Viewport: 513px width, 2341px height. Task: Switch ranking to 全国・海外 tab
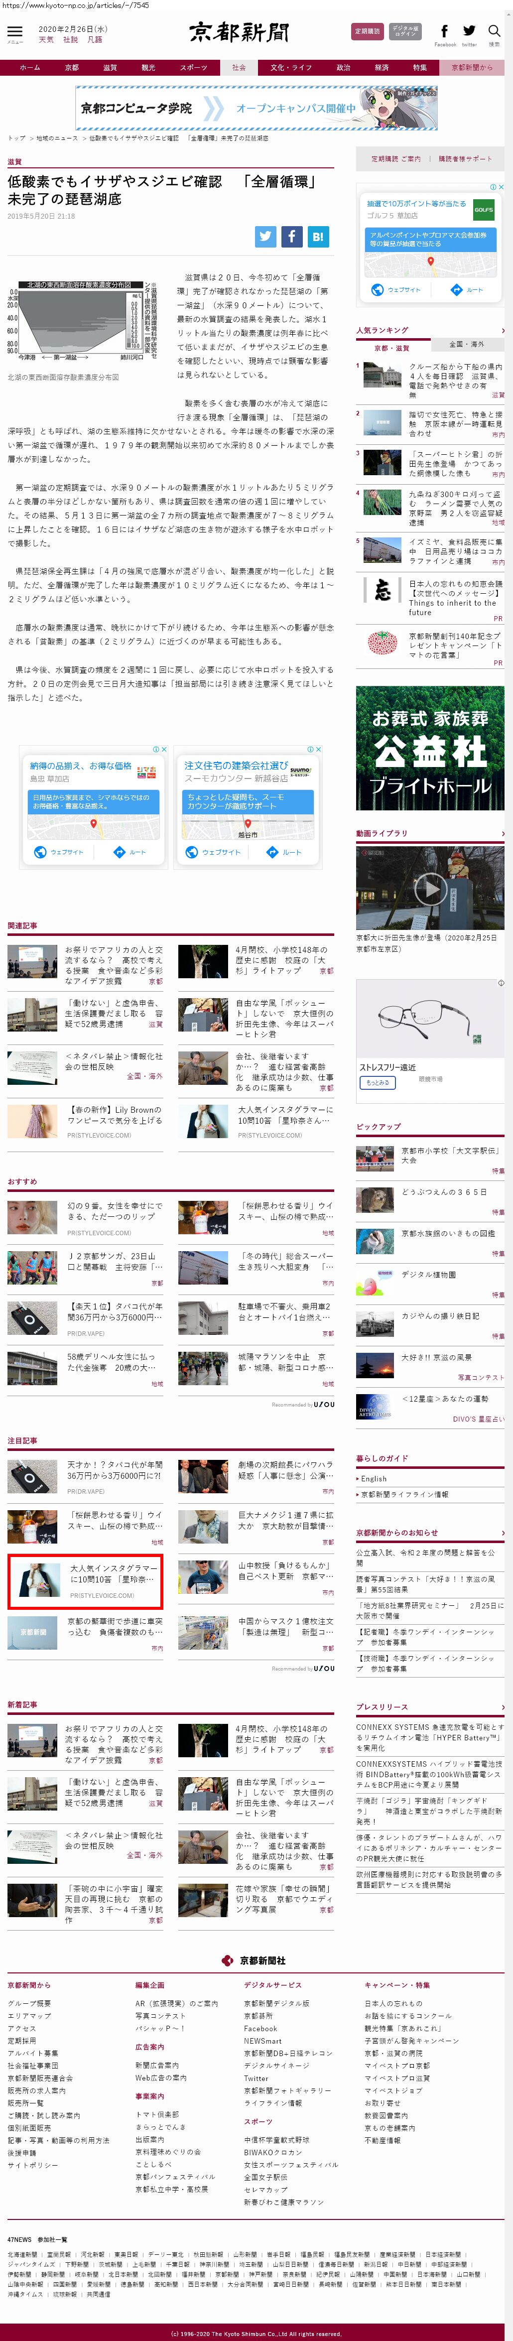pyautogui.click(x=467, y=344)
